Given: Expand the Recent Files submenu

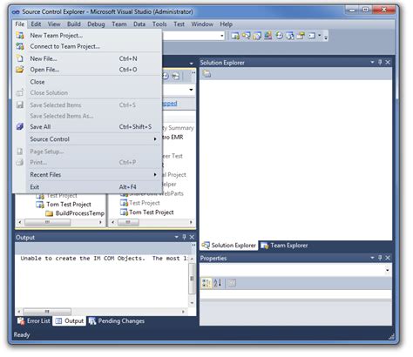Looking at the screenshot, I should [87, 175].
